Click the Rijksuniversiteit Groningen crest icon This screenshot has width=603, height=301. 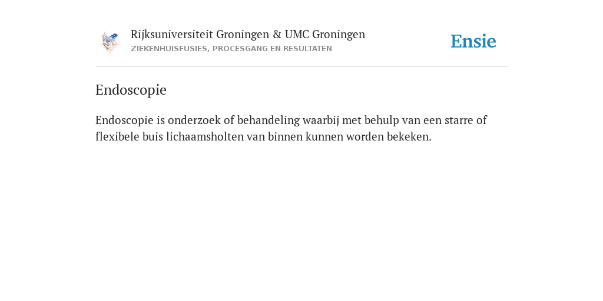coord(110,42)
